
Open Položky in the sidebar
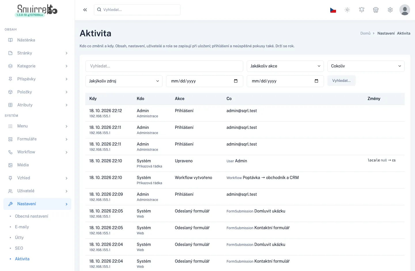[37, 92]
